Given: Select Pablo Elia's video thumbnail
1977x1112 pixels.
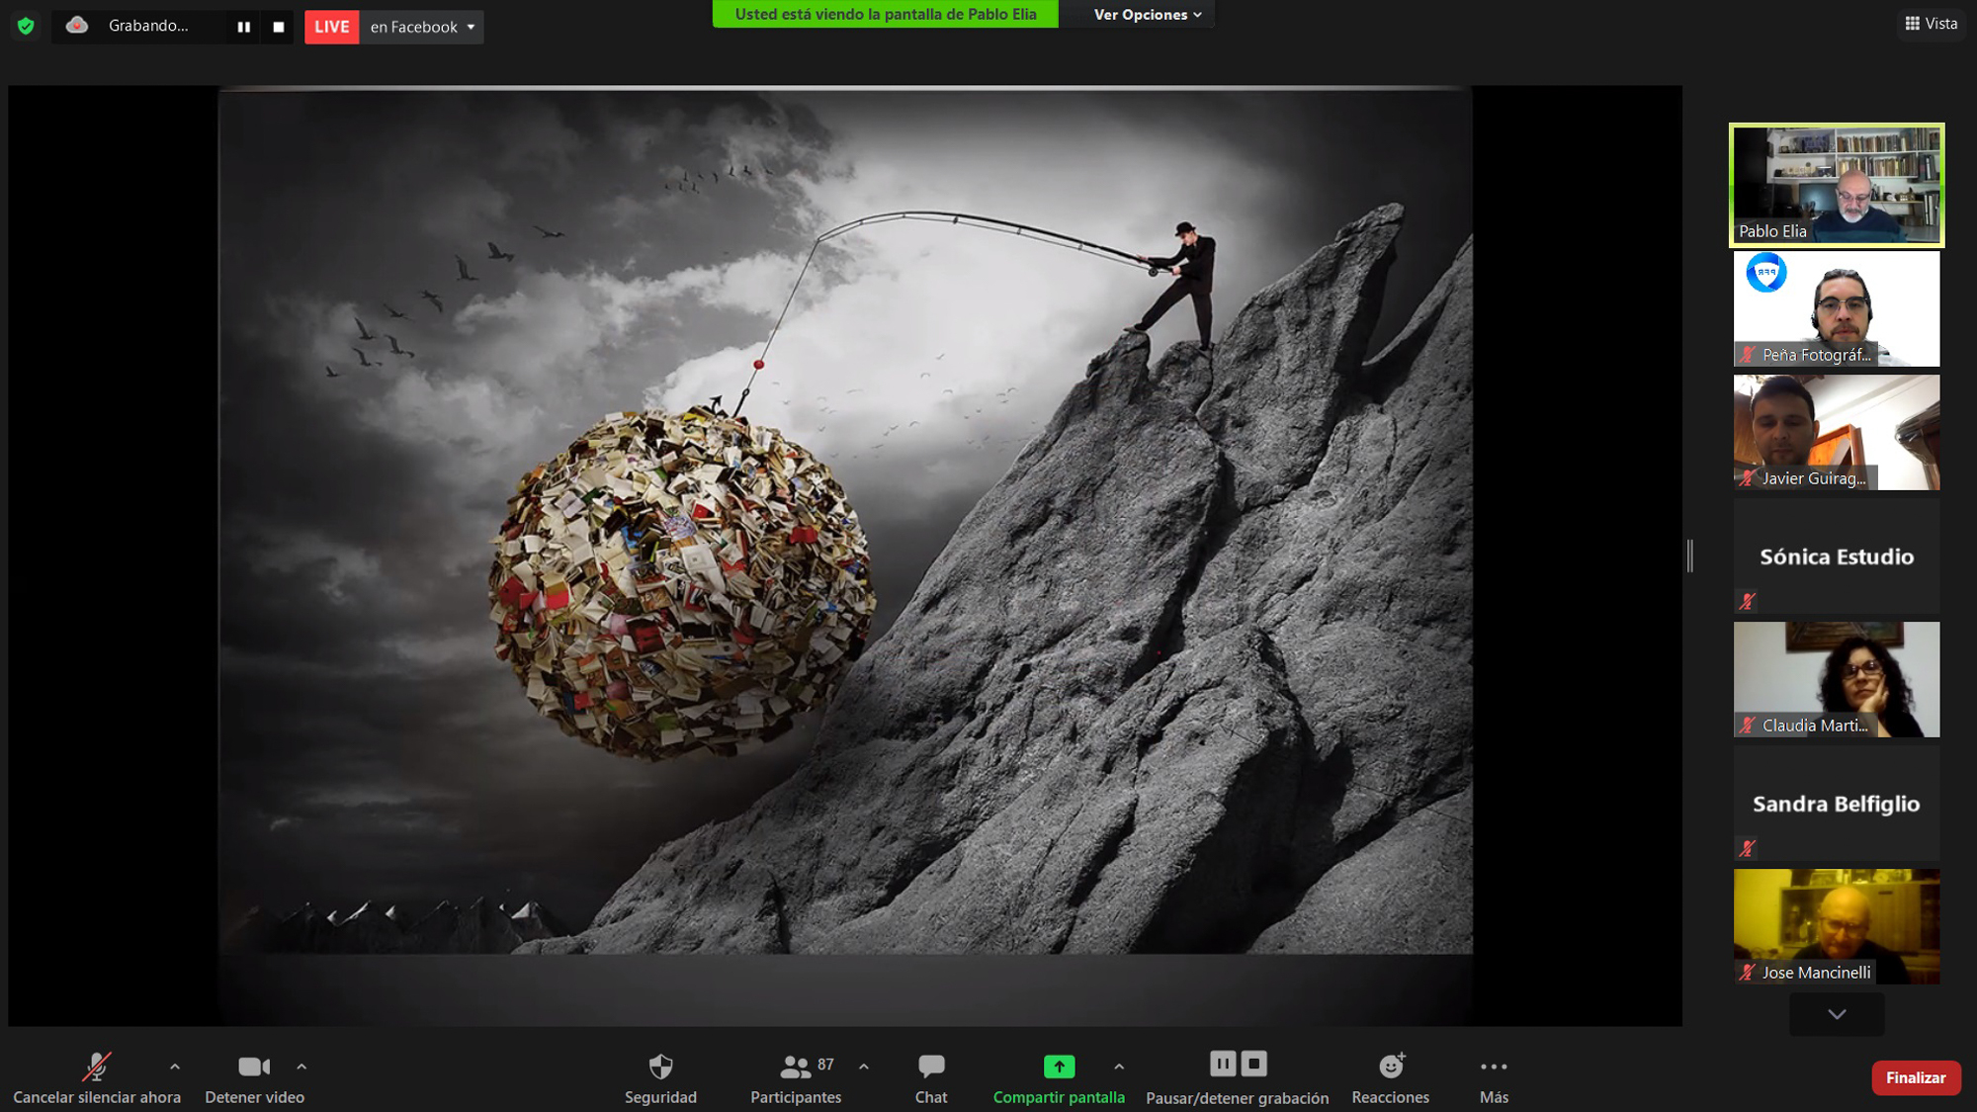Looking at the screenshot, I should point(1836,185).
